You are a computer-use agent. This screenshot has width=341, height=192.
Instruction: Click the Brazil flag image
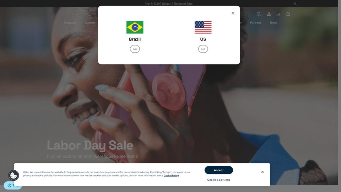click(x=135, y=27)
